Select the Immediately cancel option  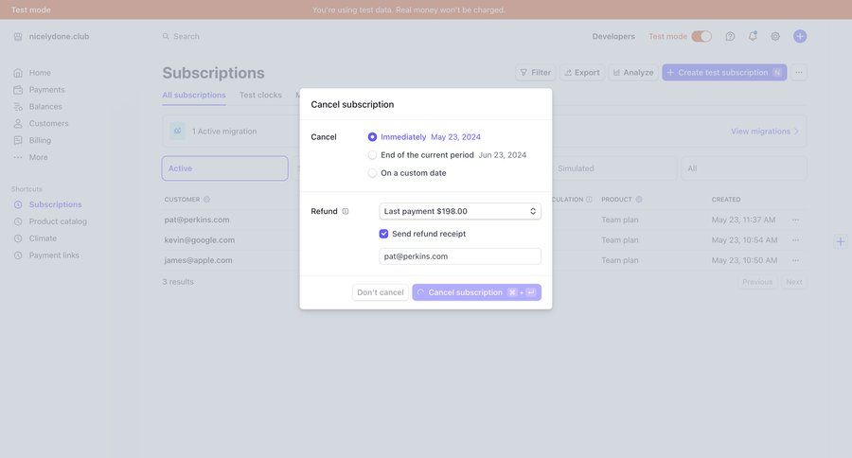[373, 137]
